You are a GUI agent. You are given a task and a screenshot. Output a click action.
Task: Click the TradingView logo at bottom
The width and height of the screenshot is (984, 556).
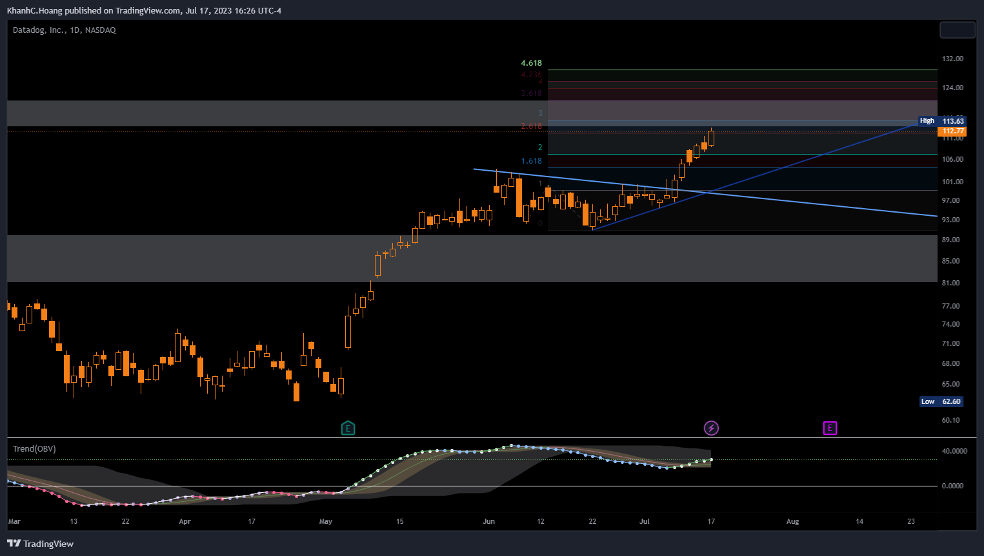pyautogui.click(x=41, y=544)
